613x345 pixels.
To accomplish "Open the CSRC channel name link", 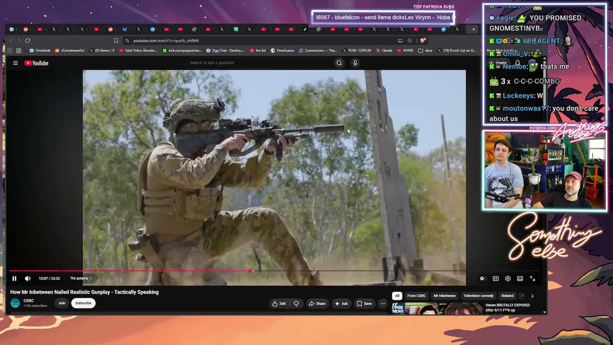I will pyautogui.click(x=29, y=300).
